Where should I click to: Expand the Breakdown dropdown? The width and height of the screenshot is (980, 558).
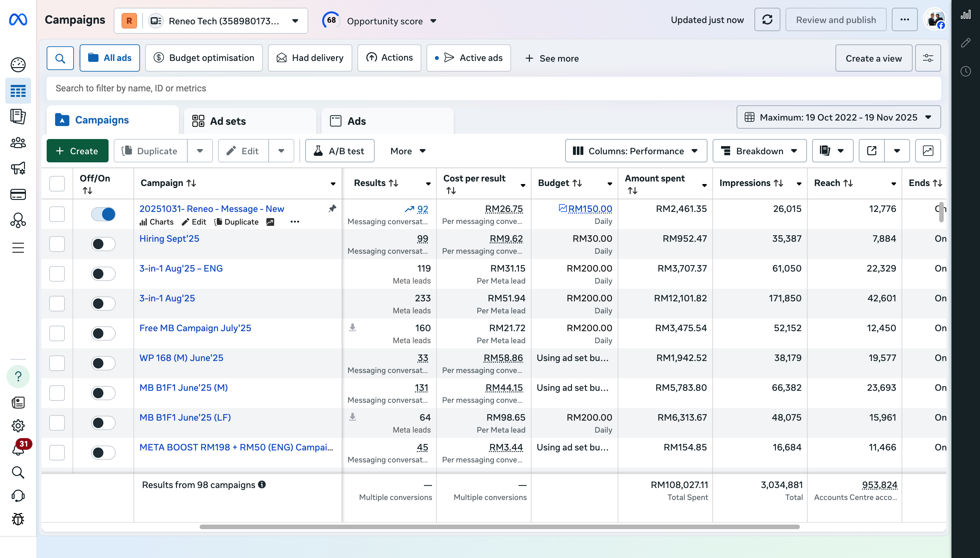pos(759,151)
